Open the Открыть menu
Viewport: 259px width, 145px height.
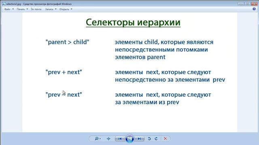click(64, 9)
